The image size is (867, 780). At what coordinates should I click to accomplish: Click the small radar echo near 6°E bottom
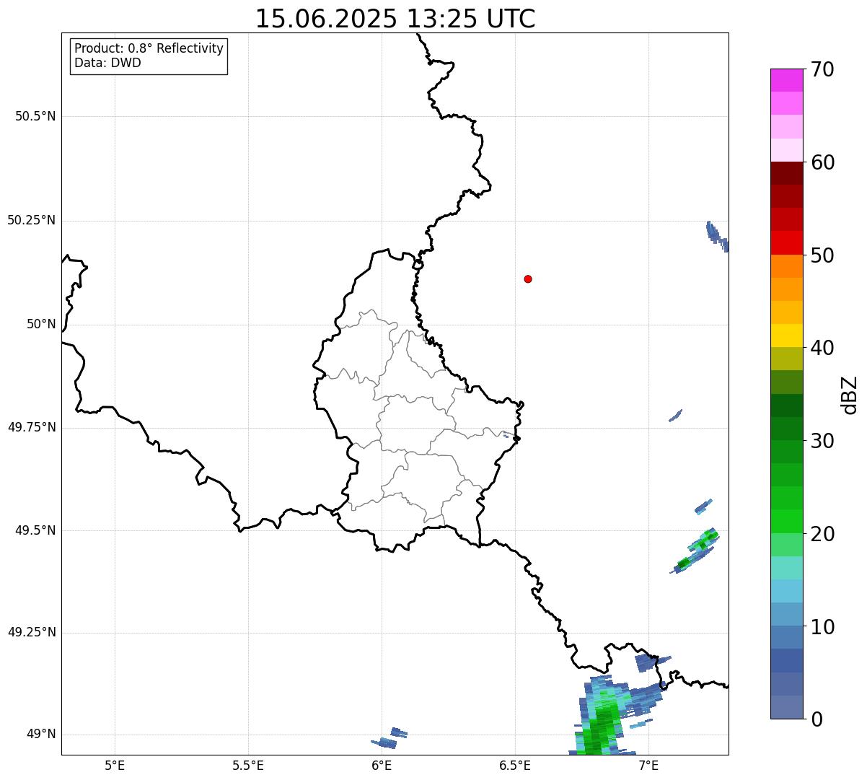click(390, 738)
